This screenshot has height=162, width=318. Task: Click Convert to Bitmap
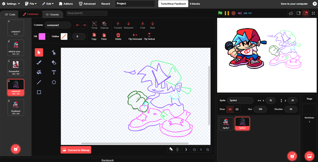pyautogui.click(x=76, y=150)
